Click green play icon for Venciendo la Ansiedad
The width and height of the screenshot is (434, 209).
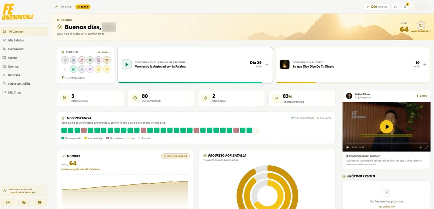[x=126, y=64]
